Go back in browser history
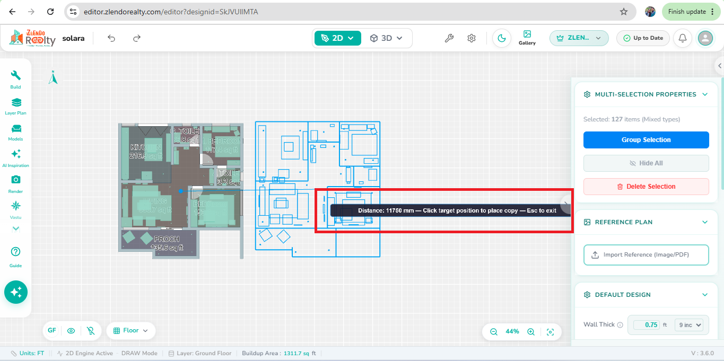 coord(12,12)
